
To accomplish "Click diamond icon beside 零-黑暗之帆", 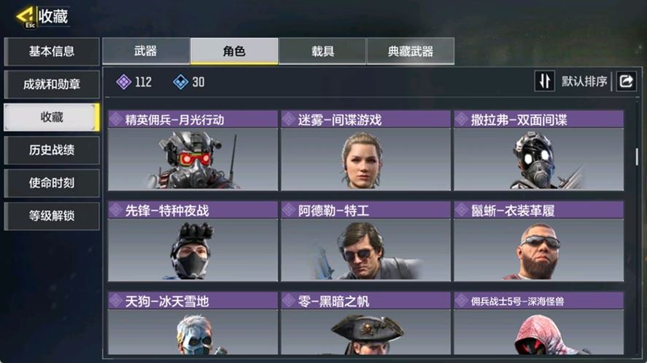I will [x=288, y=301].
